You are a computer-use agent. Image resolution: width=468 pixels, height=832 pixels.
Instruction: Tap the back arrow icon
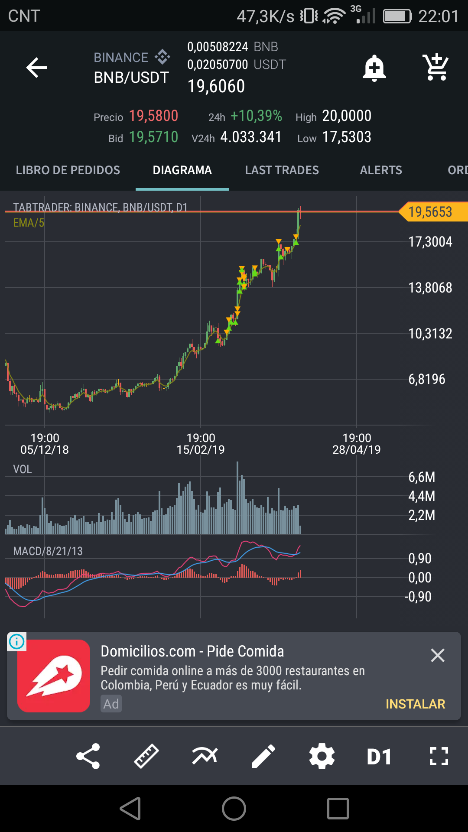tap(36, 68)
